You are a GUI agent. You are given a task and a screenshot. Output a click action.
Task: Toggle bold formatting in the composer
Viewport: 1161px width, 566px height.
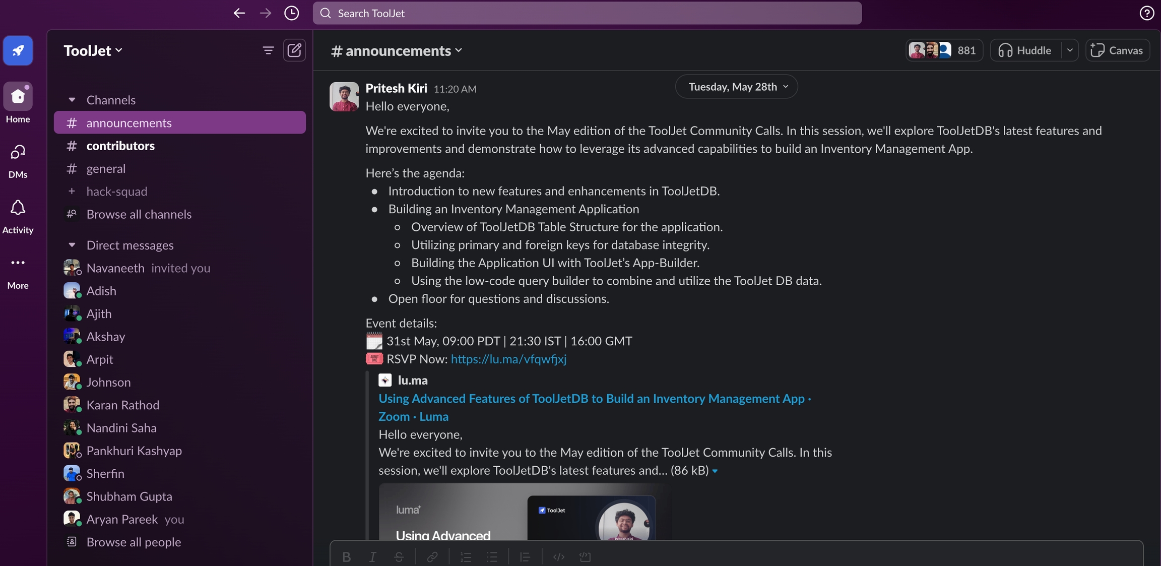346,557
